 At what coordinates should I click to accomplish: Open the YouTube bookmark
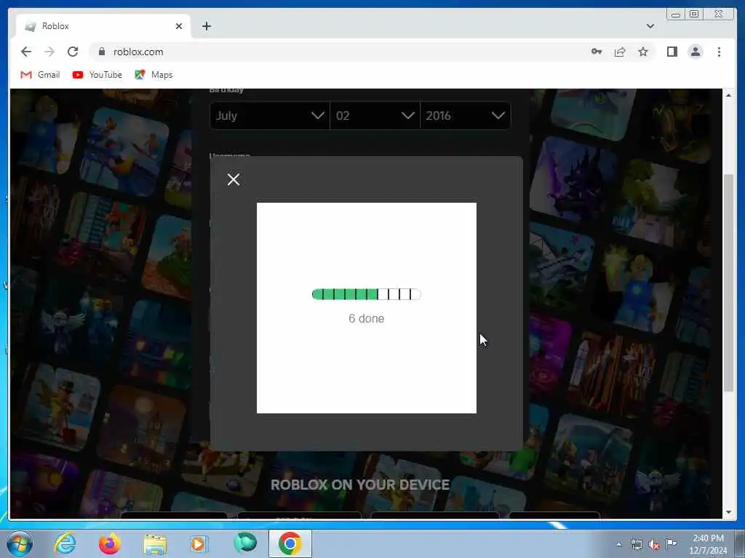click(97, 75)
